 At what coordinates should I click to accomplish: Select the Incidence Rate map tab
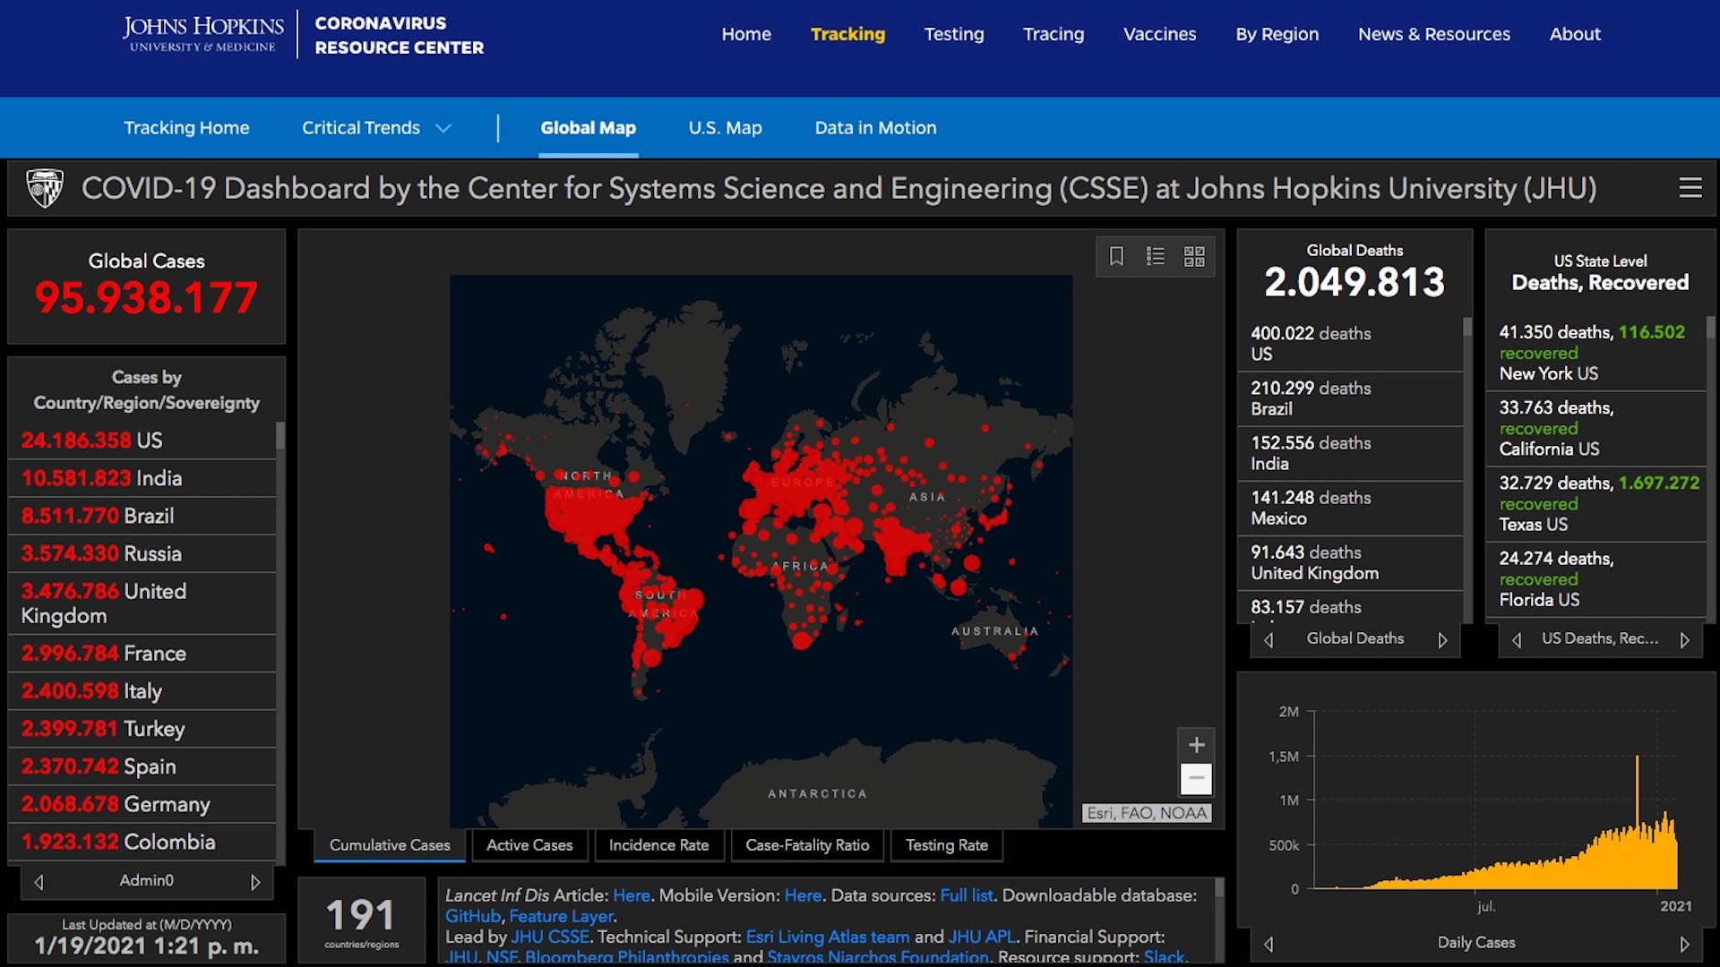pos(658,845)
